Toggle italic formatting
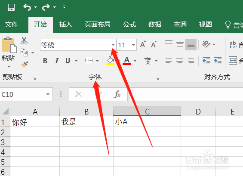 tap(57, 61)
